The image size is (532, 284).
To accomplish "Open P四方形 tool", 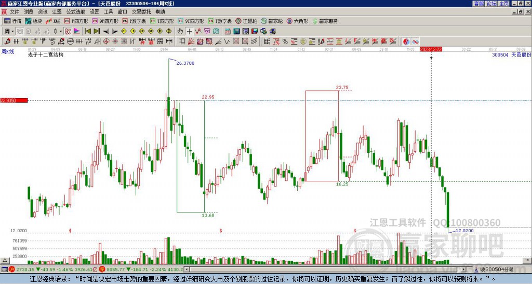I will pos(76,21).
